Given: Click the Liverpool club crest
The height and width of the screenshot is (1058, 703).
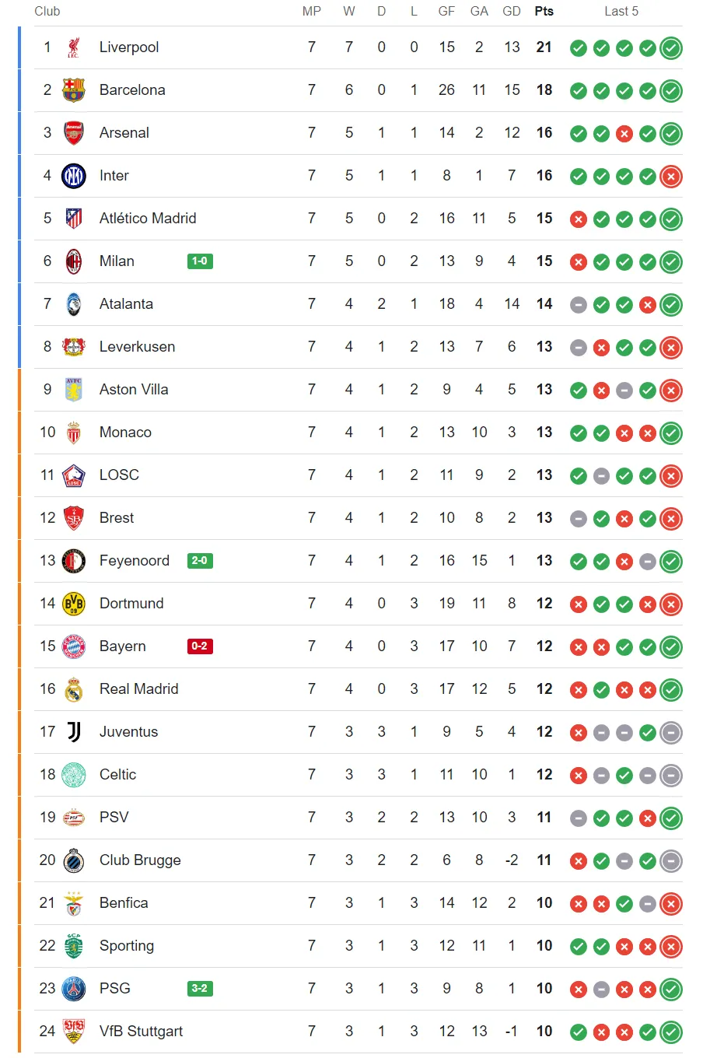Looking at the screenshot, I should point(73,47).
